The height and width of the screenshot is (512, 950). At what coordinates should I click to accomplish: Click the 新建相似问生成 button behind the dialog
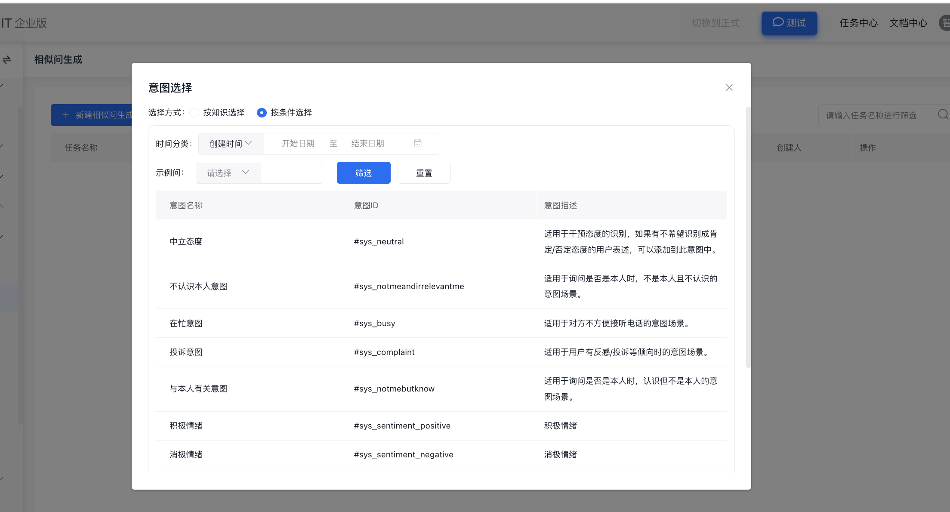click(x=91, y=115)
